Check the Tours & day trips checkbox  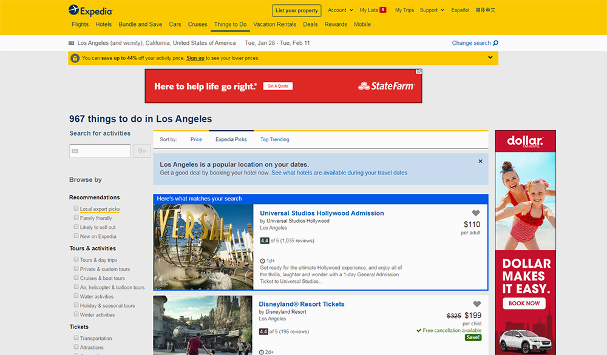[x=76, y=259]
